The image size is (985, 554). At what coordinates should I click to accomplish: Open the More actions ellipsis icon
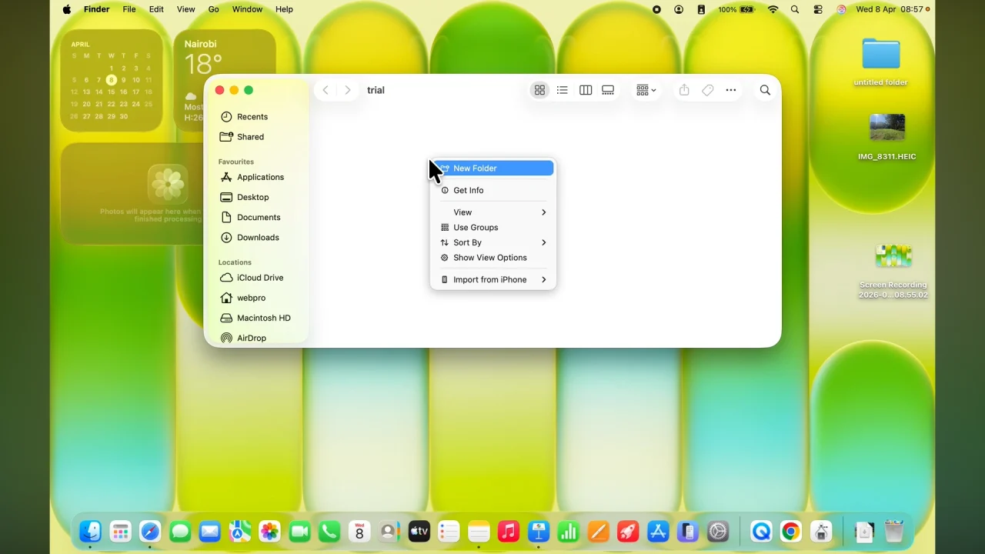pos(730,90)
